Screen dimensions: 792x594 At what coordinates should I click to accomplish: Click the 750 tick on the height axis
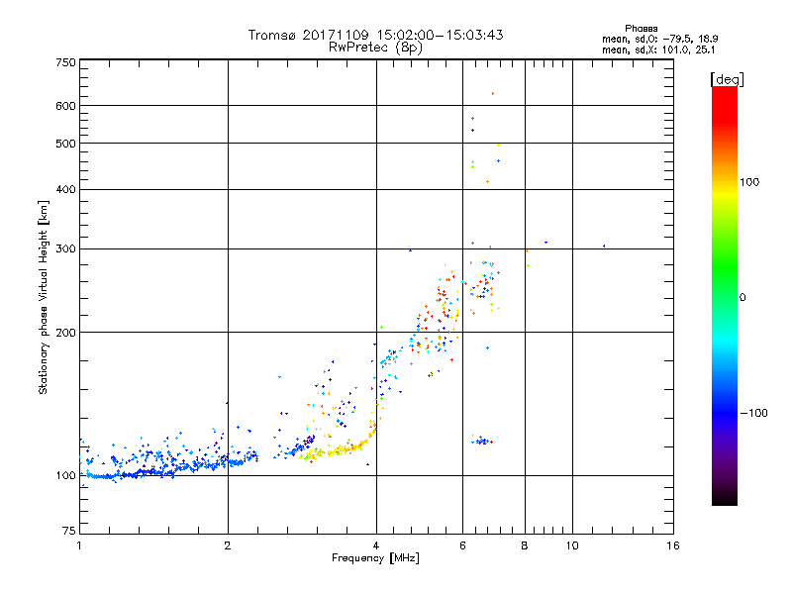click(x=65, y=62)
